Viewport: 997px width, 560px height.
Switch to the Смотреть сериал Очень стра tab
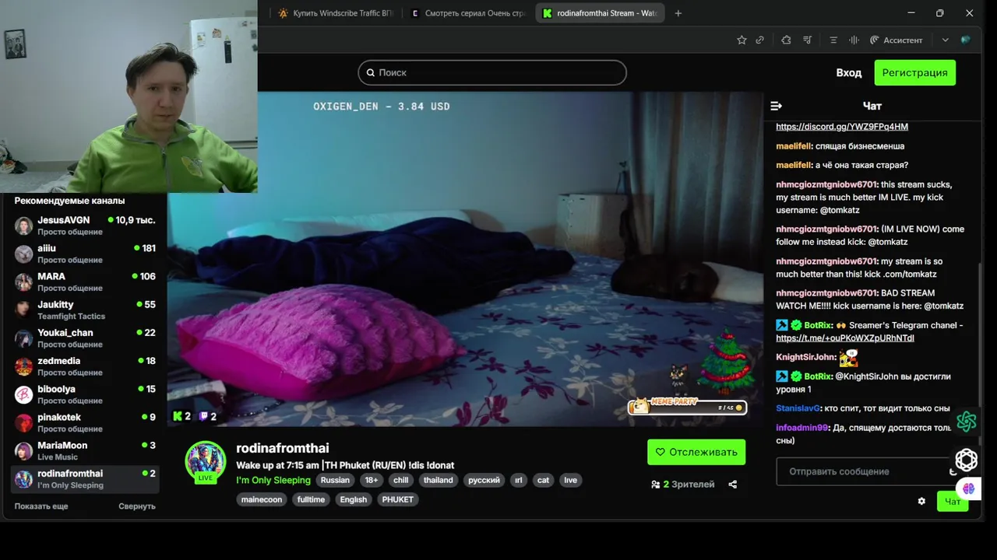(468, 13)
